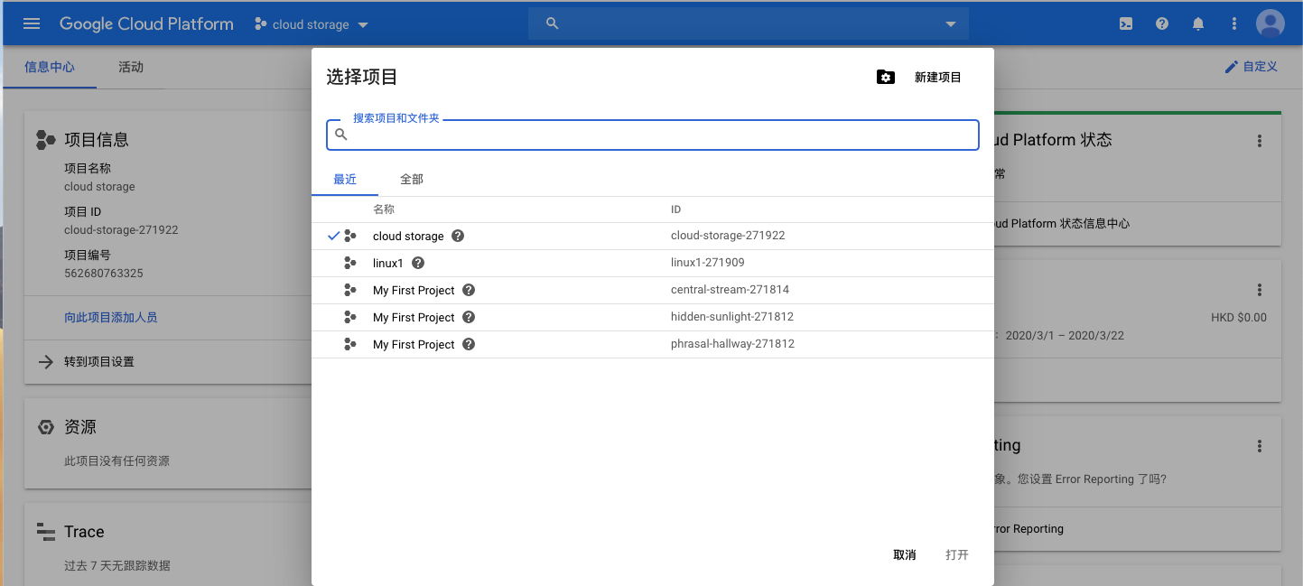The image size is (1303, 586).
Task: Select My First Project with ID phrasal-hallway-271812
Action: click(x=653, y=344)
